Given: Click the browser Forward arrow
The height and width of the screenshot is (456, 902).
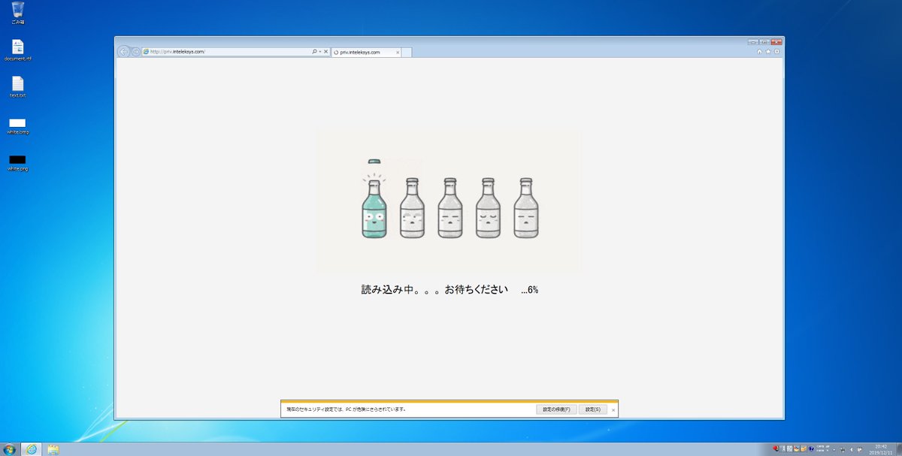Looking at the screenshot, I should point(135,52).
